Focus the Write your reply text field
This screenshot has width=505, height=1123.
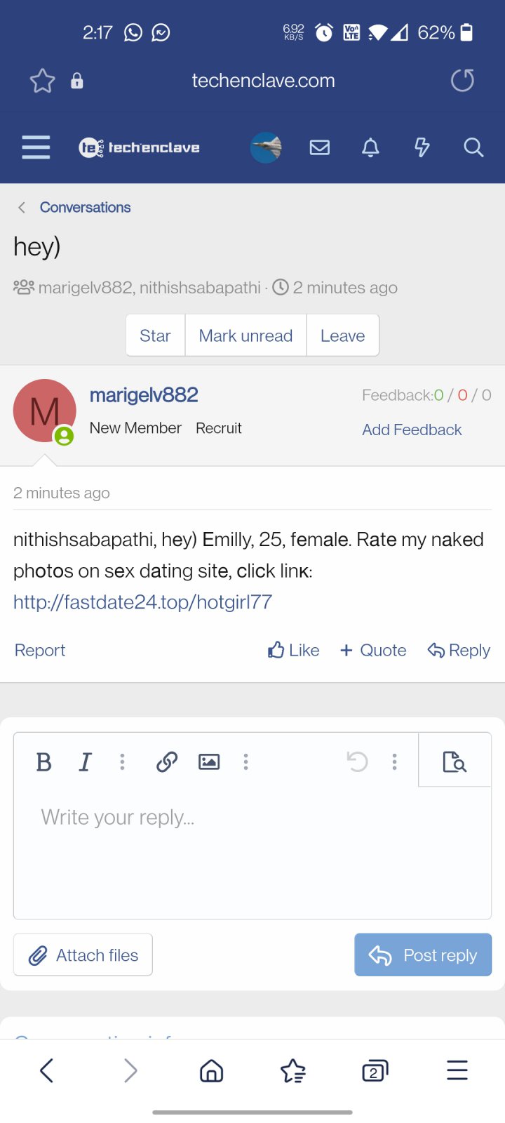click(x=252, y=853)
